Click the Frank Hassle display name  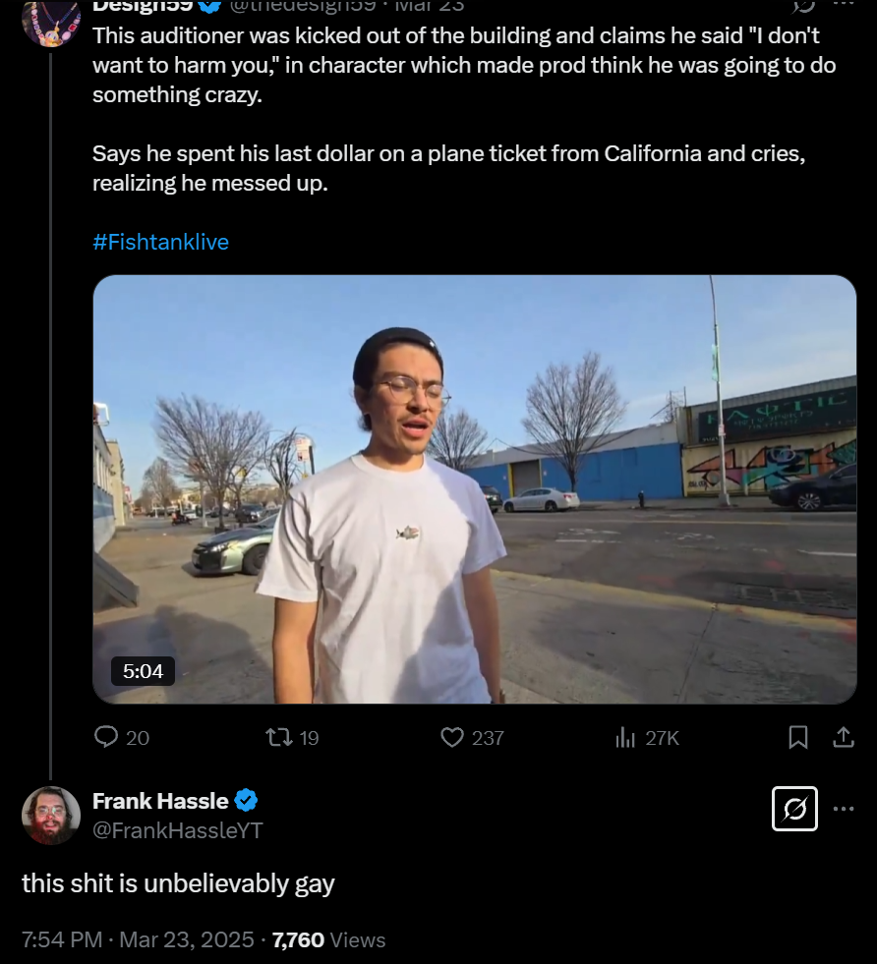click(160, 801)
